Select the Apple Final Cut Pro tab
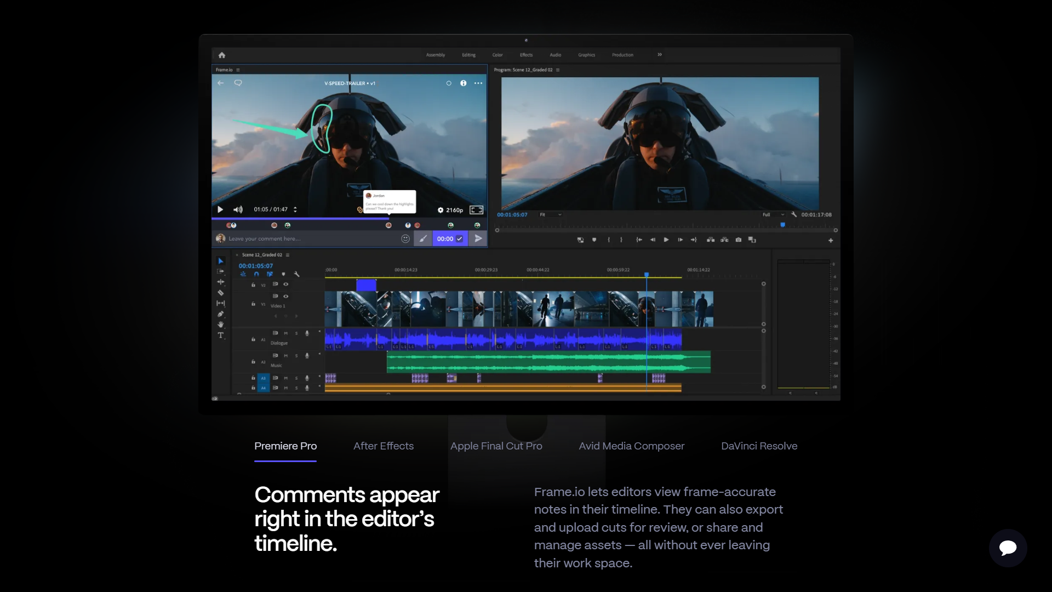Screen dimensions: 1052x592 (x=496, y=446)
